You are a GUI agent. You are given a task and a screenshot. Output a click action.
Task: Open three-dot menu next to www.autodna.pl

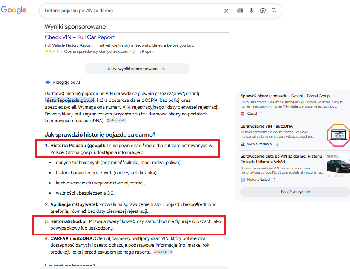pyautogui.click(x=277, y=144)
